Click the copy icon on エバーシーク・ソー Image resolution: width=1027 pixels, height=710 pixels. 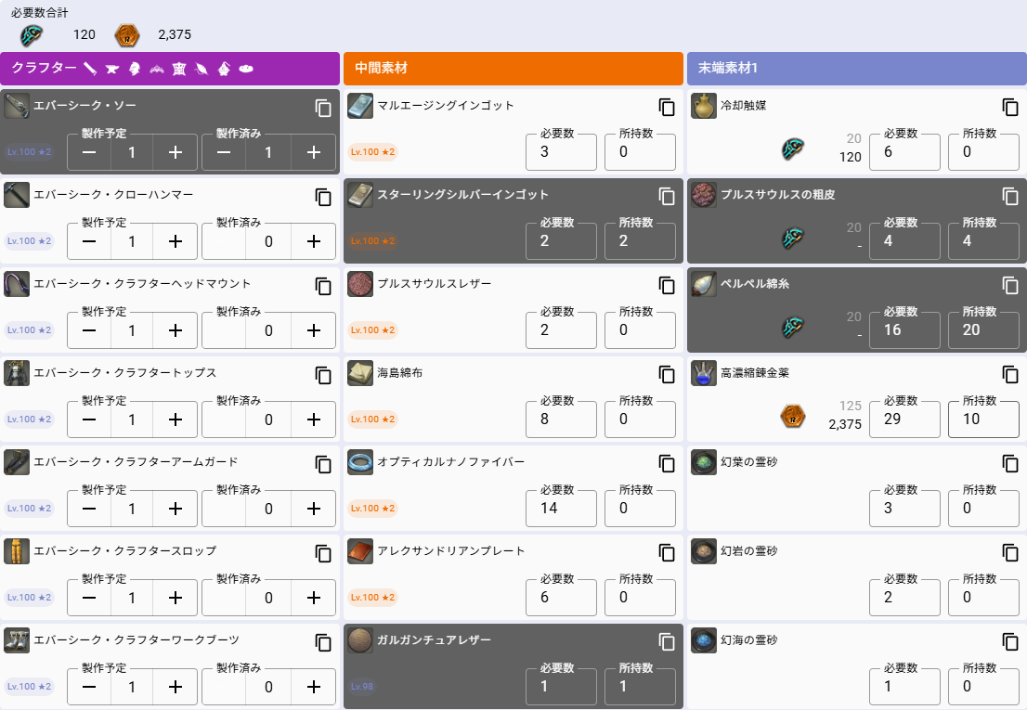pos(322,108)
